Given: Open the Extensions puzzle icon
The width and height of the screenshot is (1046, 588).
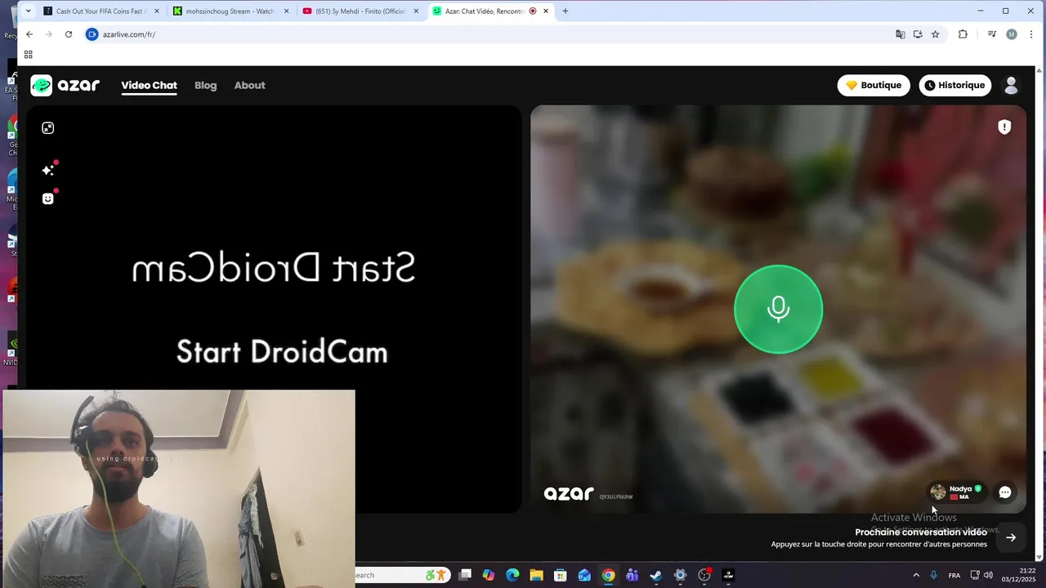Looking at the screenshot, I should [963, 34].
